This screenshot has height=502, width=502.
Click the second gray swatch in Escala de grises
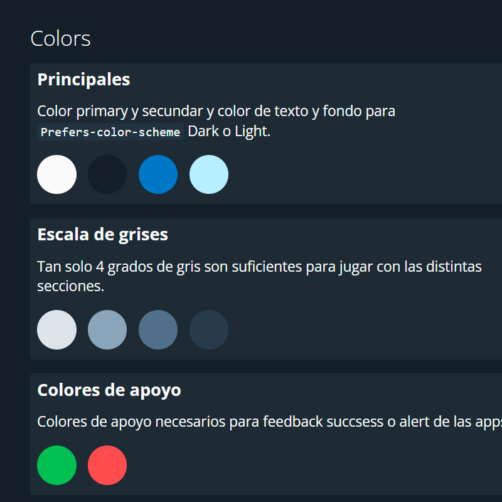click(107, 329)
